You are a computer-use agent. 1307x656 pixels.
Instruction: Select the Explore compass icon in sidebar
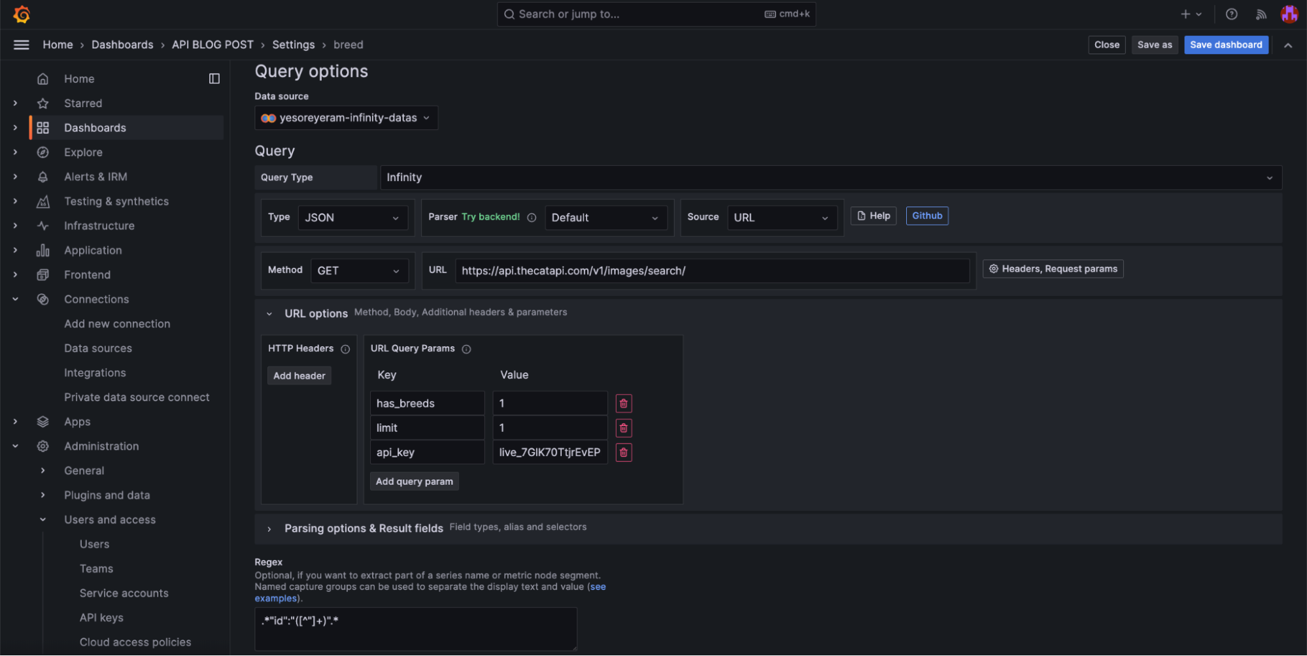tap(42, 152)
